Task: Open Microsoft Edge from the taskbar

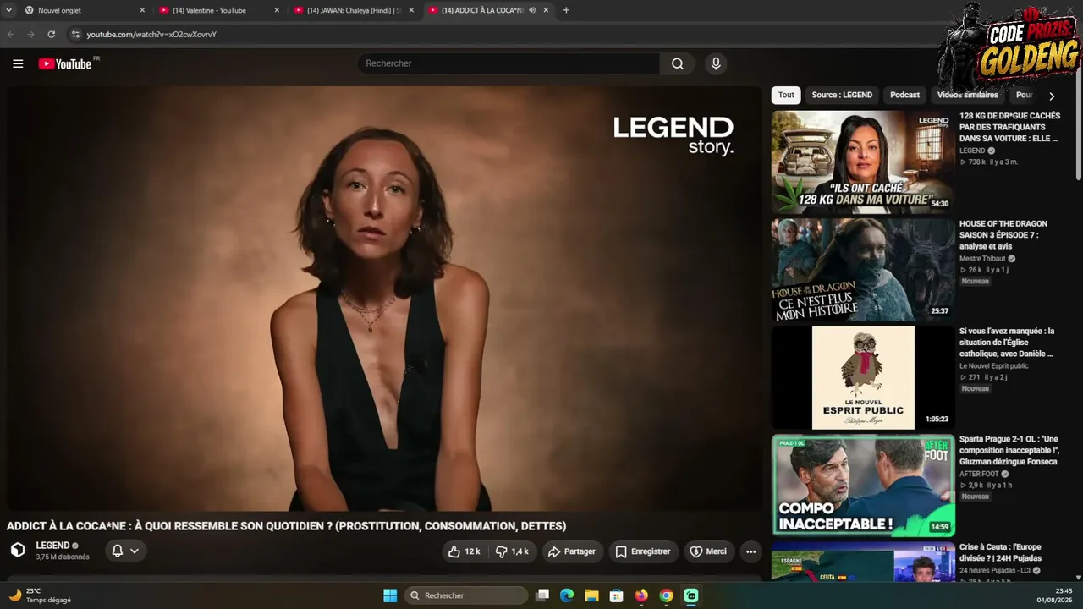Action: [x=567, y=595]
